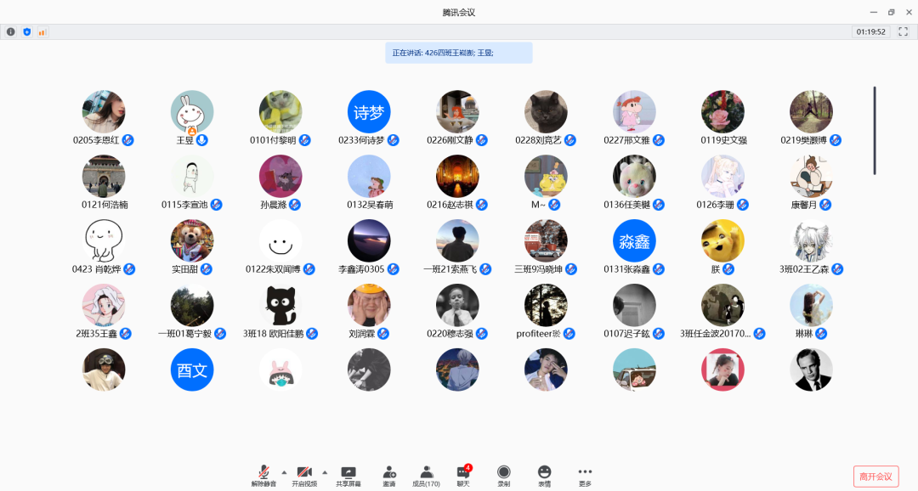The height and width of the screenshot is (491, 918).
Task: Open the meeting info icon
Action: click(11, 31)
